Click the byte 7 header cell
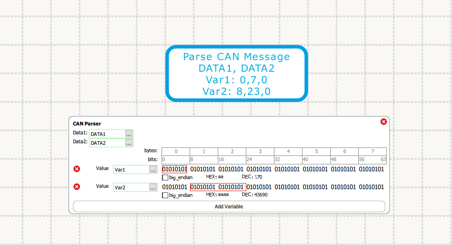Viewport: 452px width, 245px height. click(x=373, y=151)
